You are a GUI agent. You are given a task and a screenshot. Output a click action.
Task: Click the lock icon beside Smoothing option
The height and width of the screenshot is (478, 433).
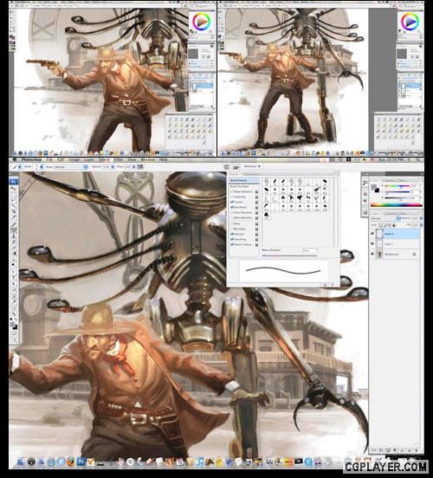(256, 239)
